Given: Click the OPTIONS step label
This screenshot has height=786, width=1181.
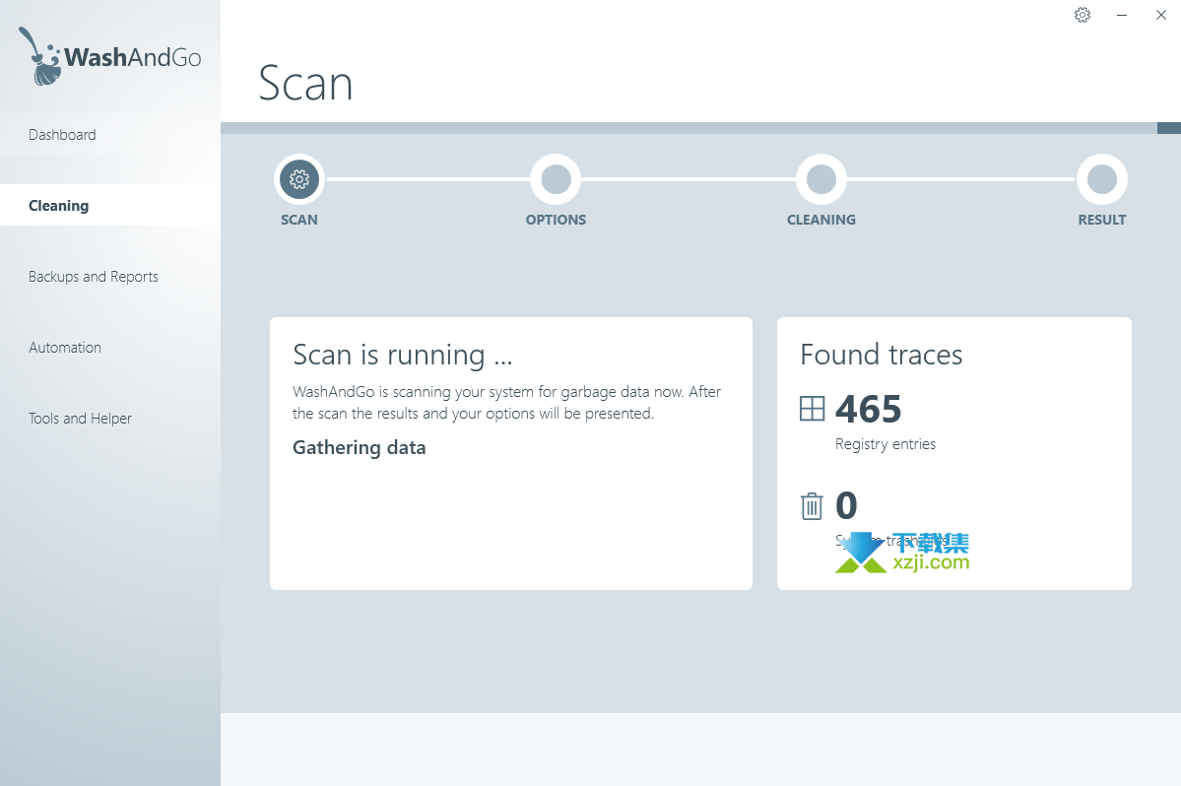Looking at the screenshot, I should click(556, 220).
